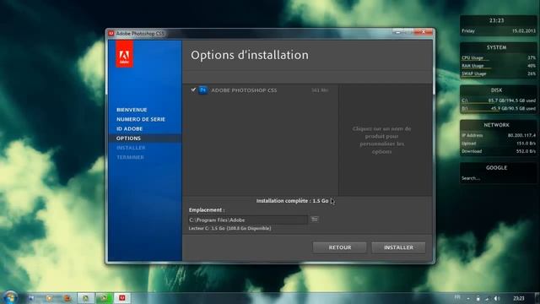This screenshot has width=540, height=304.
Task: Go to the ID Adobe step
Action: [x=129, y=128]
